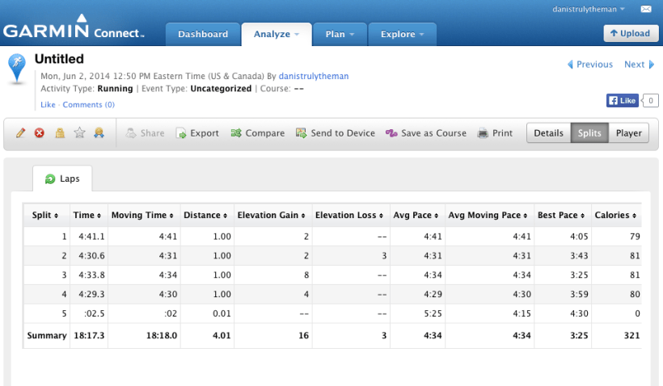Click Print in the toolbar
663x386 pixels.
click(495, 133)
